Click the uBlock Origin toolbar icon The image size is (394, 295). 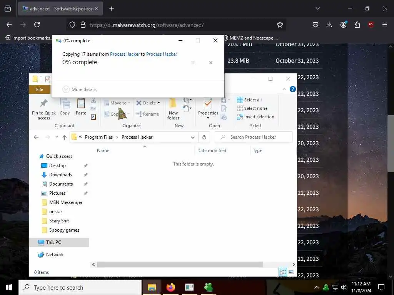click(x=371, y=25)
